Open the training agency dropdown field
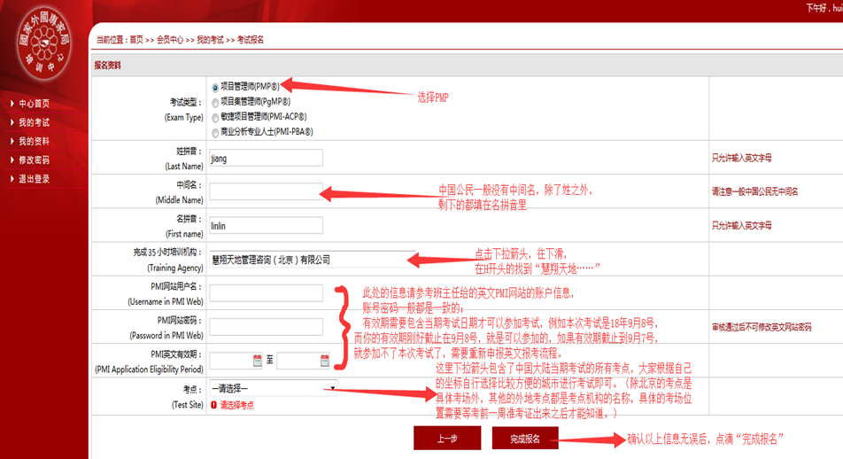 point(306,260)
